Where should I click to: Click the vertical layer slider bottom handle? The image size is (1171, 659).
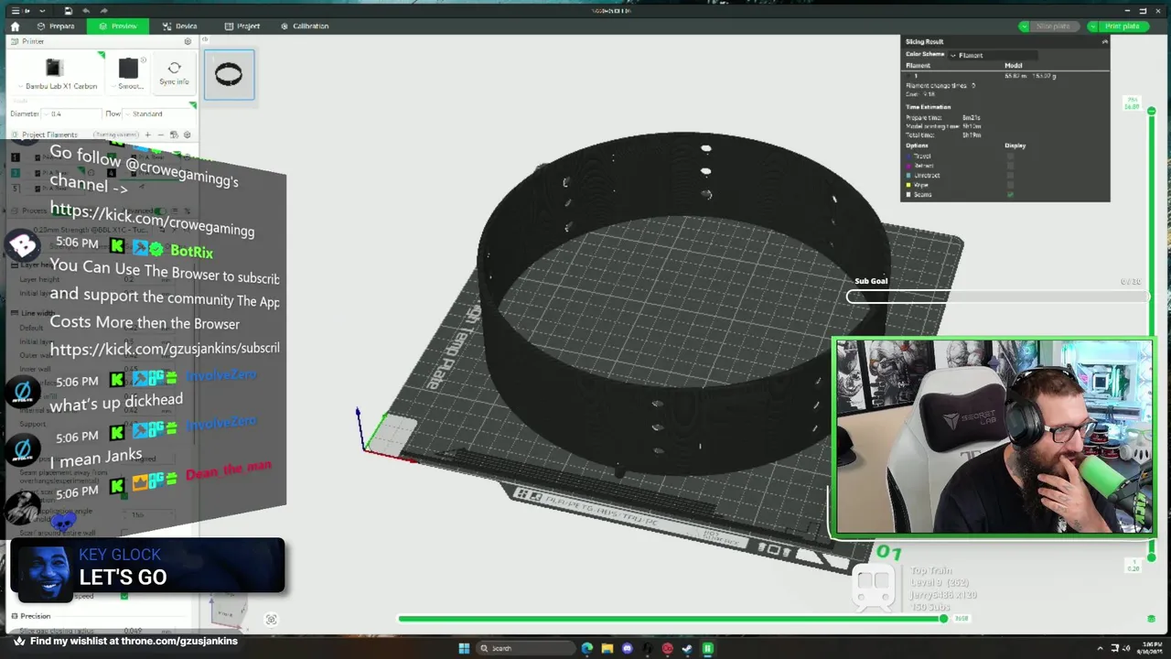1151,556
